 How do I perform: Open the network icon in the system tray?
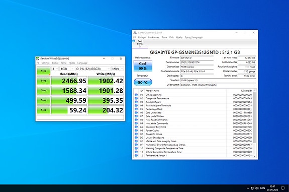pos(252,188)
